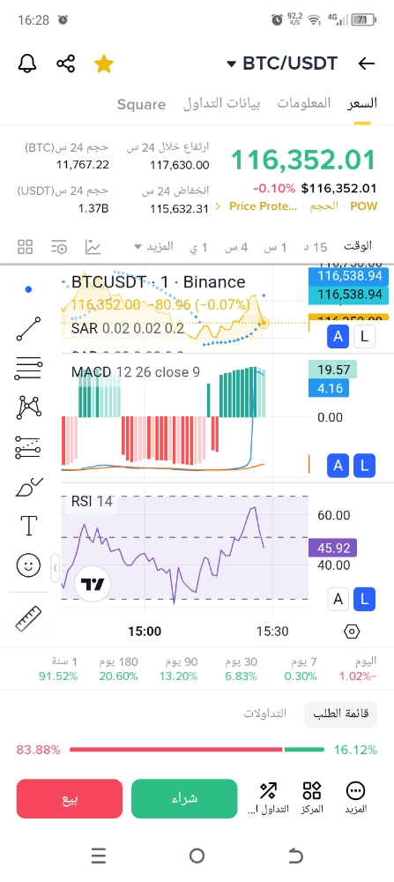Tap the share icon

point(66,64)
